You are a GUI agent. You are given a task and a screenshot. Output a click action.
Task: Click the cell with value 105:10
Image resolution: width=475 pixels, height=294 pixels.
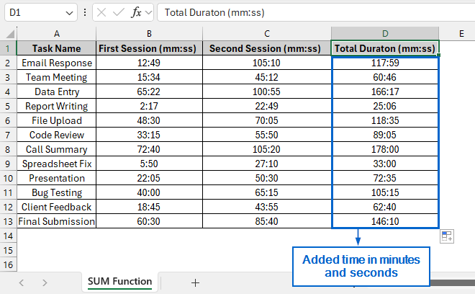click(x=266, y=63)
